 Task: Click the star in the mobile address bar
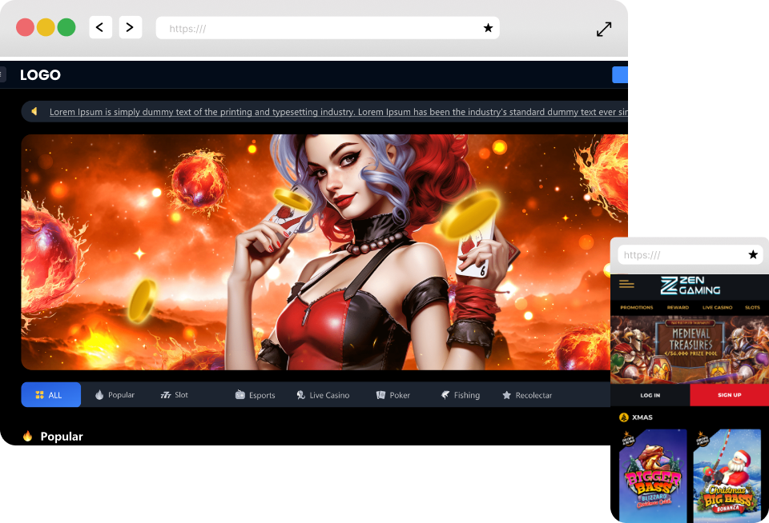753,255
